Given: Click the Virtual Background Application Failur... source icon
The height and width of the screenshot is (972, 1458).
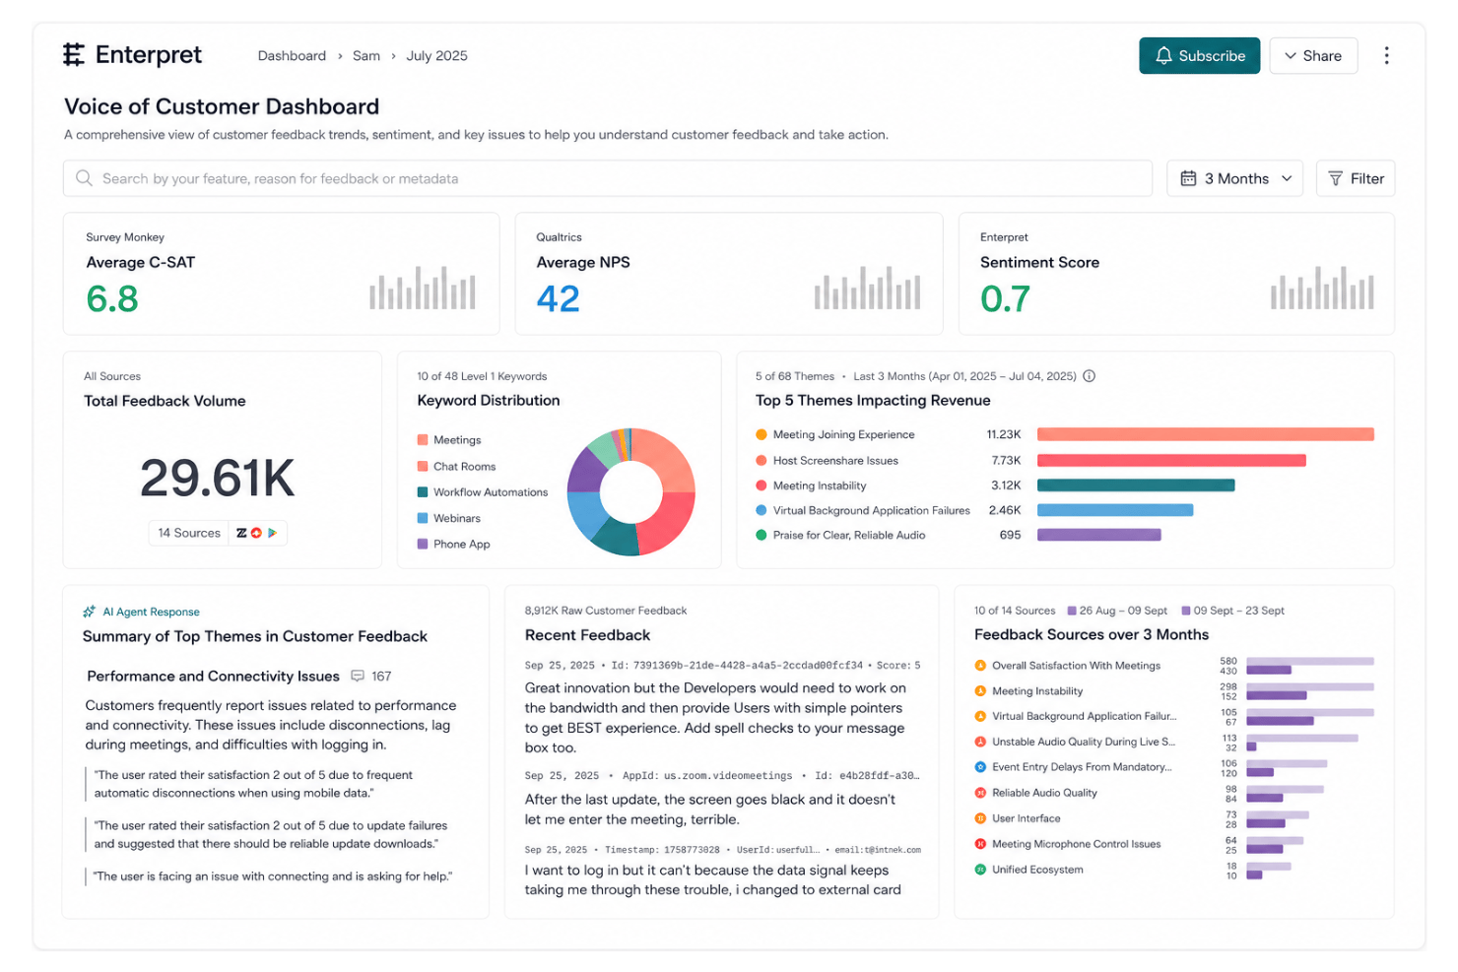Looking at the screenshot, I should pos(980,717).
